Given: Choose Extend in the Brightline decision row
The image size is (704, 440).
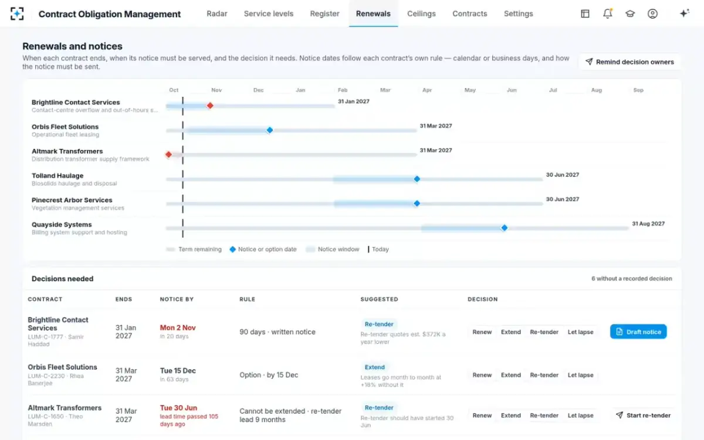Looking at the screenshot, I should (511, 332).
